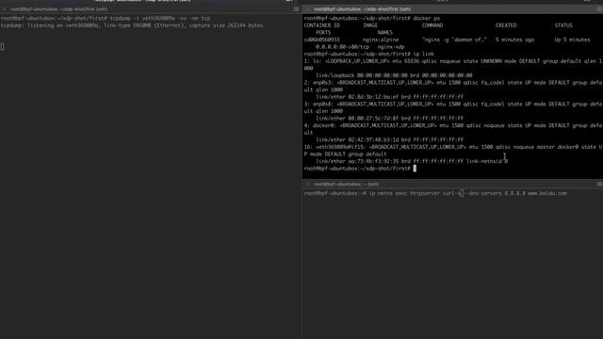Click the '4: docker0:' interface line

coord(453,125)
